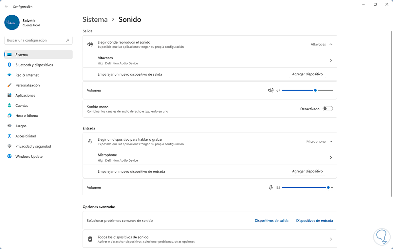The image size is (393, 249).
Task: Collapse the Microphone input device list
Action: pos(331,141)
